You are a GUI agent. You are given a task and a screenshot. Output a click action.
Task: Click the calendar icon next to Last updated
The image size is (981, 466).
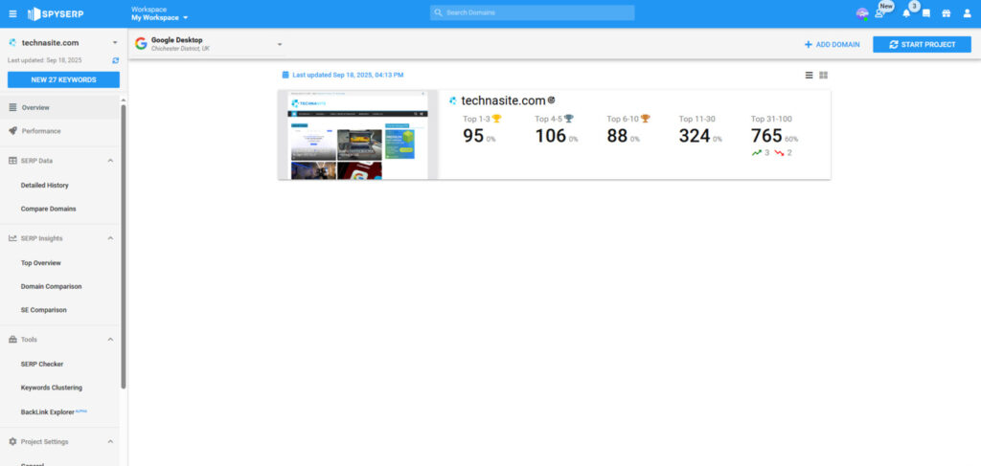(285, 75)
